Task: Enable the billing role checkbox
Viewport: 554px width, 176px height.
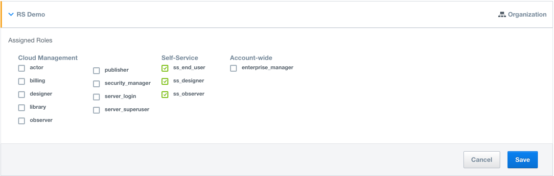Action: tap(22, 81)
